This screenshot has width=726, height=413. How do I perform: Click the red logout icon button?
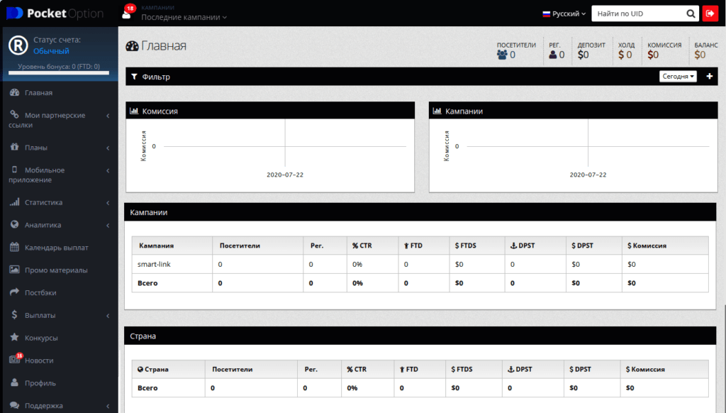pyautogui.click(x=710, y=13)
